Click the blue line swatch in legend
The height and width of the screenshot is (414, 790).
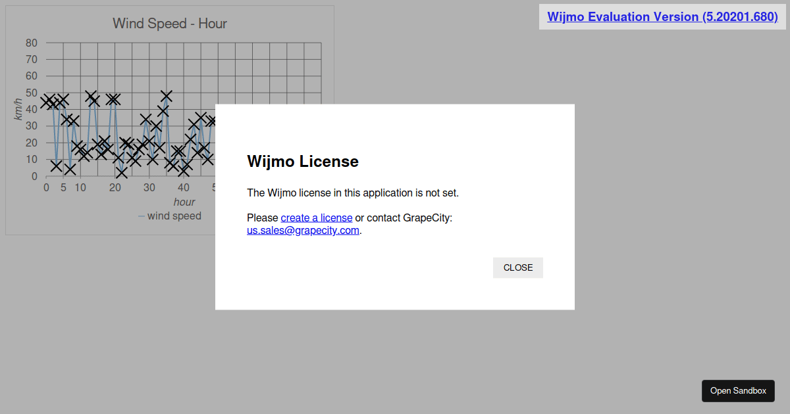coord(142,216)
